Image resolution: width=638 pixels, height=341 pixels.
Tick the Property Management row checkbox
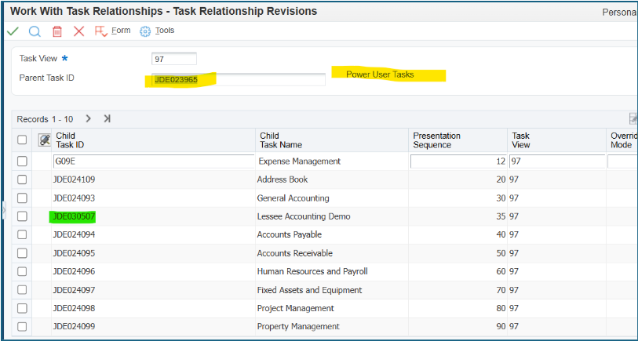pos(22,326)
